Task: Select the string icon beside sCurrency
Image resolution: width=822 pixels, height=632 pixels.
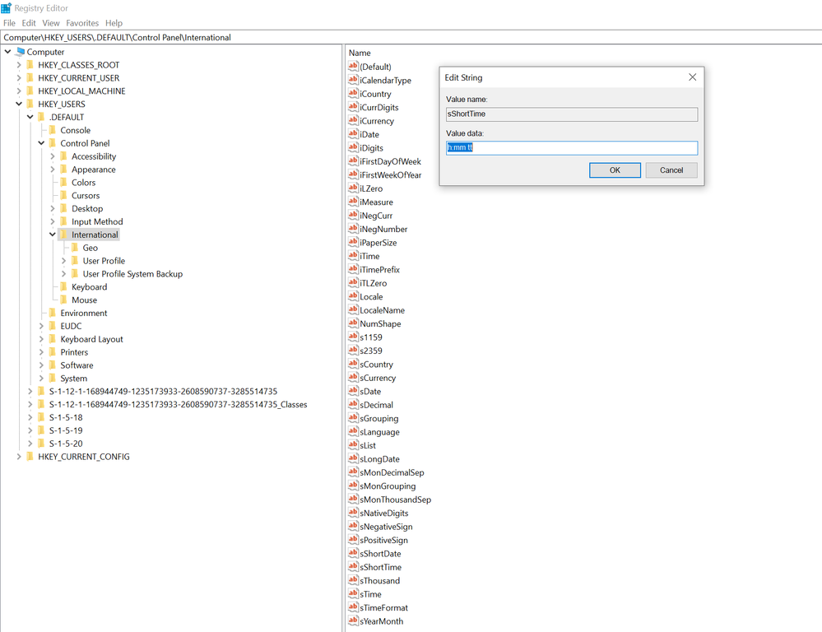Action: click(x=354, y=378)
